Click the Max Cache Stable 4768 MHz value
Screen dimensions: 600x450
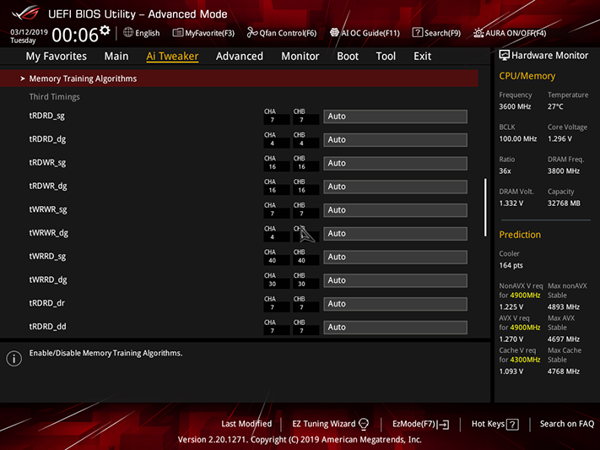point(563,371)
